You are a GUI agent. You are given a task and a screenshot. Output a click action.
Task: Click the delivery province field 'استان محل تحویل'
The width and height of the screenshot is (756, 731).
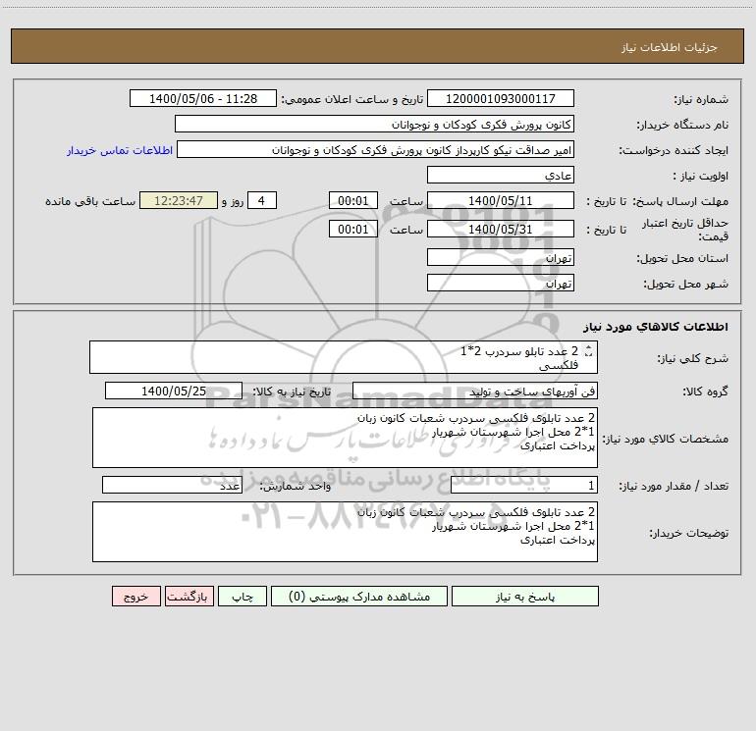tap(501, 257)
